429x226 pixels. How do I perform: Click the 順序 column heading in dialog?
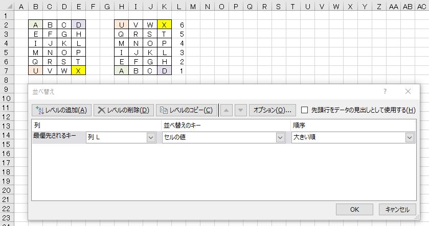tap(299, 125)
